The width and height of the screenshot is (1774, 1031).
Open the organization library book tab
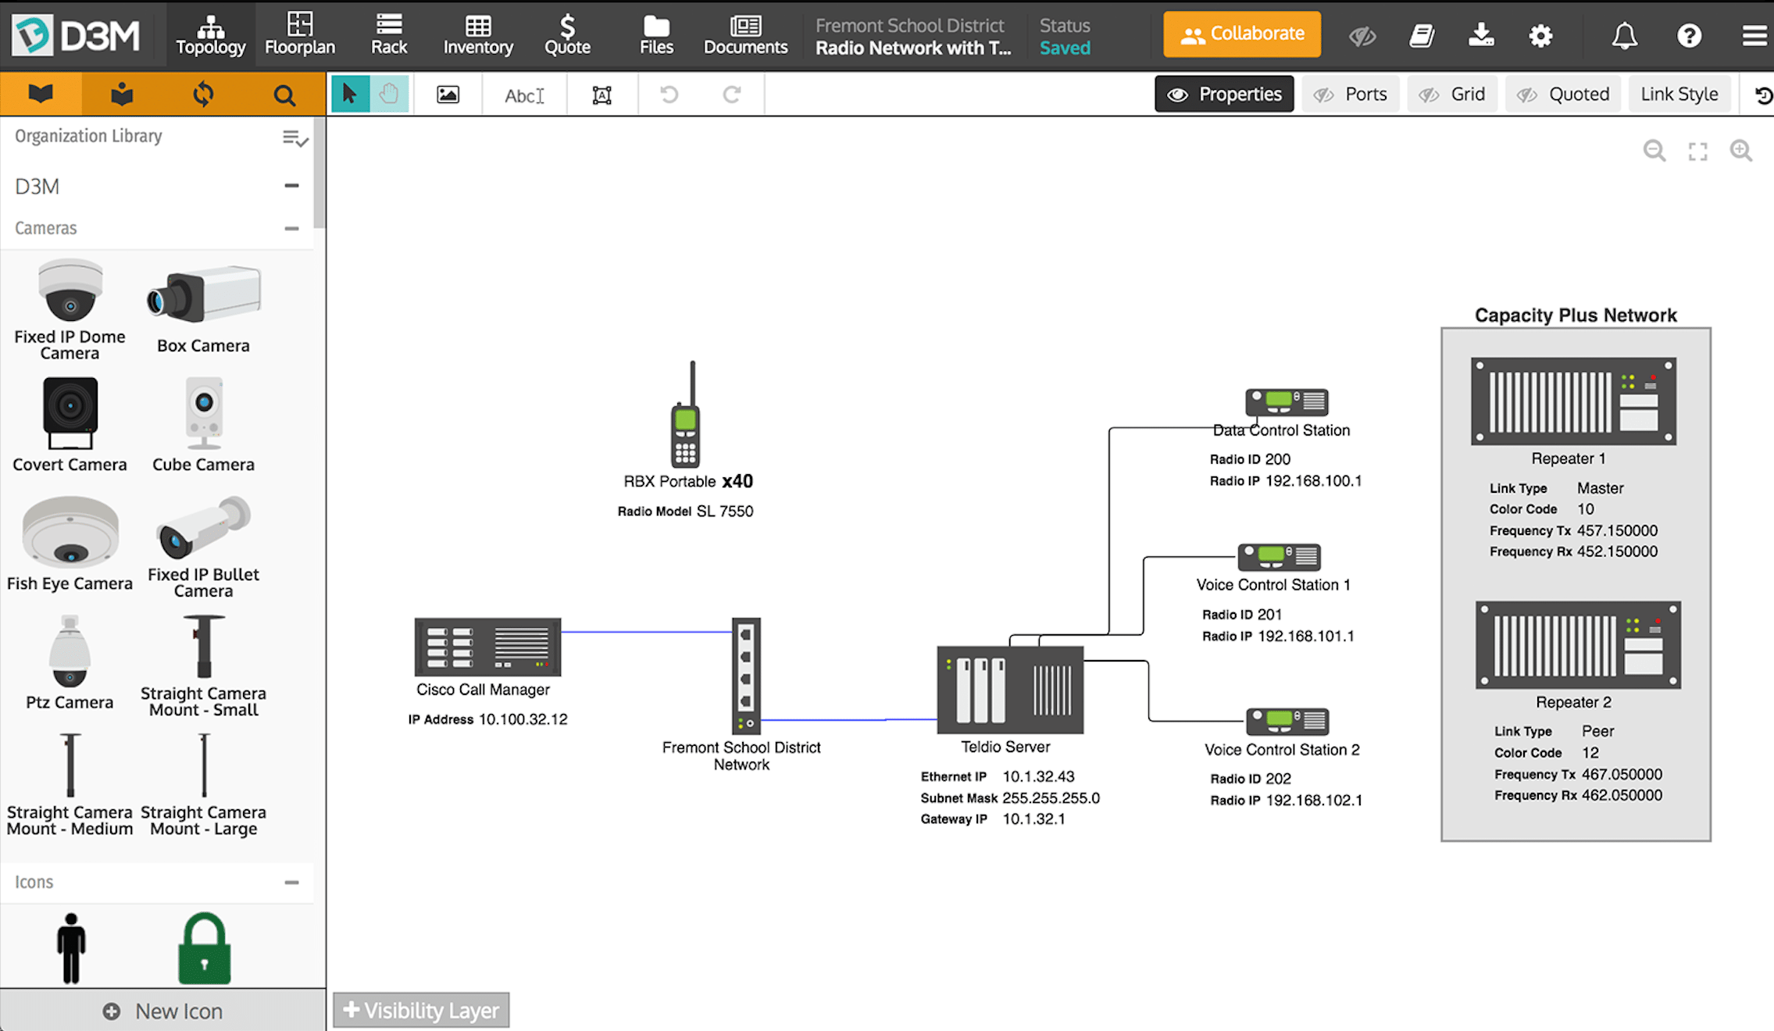click(x=41, y=95)
